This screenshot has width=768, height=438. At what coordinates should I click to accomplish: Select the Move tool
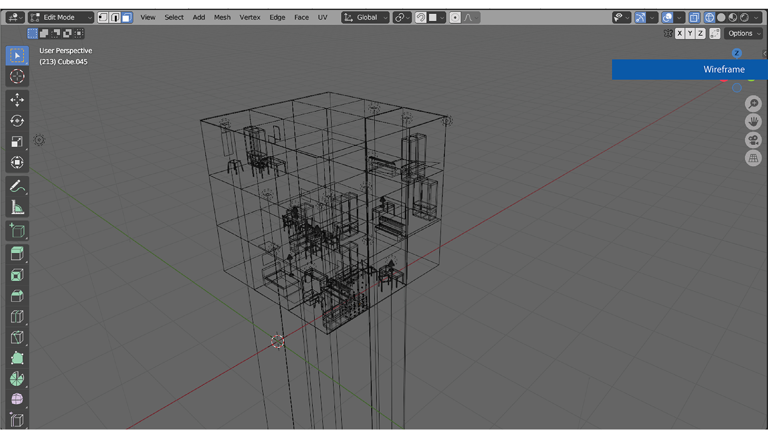coord(17,100)
